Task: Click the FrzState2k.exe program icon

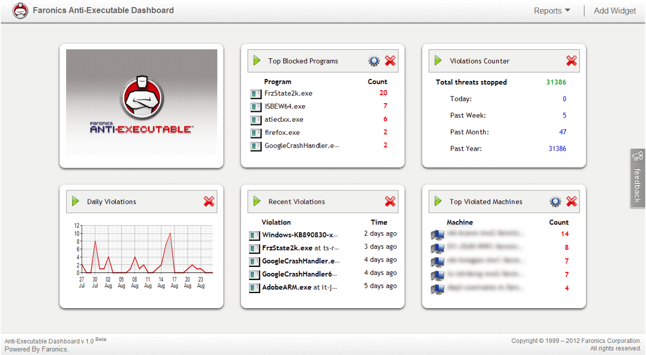Action: click(256, 93)
